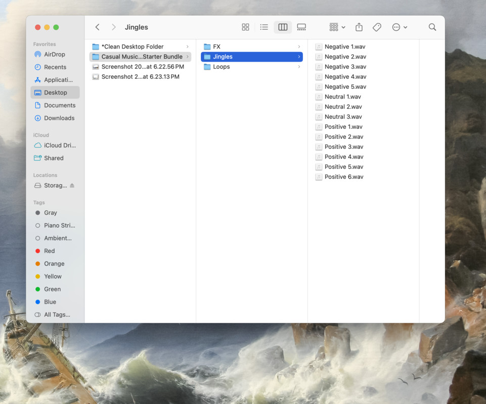Filter by Yellow tag

(x=55, y=276)
